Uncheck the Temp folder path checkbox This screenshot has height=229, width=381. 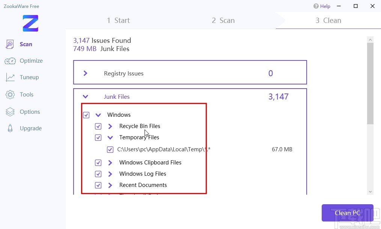point(110,149)
